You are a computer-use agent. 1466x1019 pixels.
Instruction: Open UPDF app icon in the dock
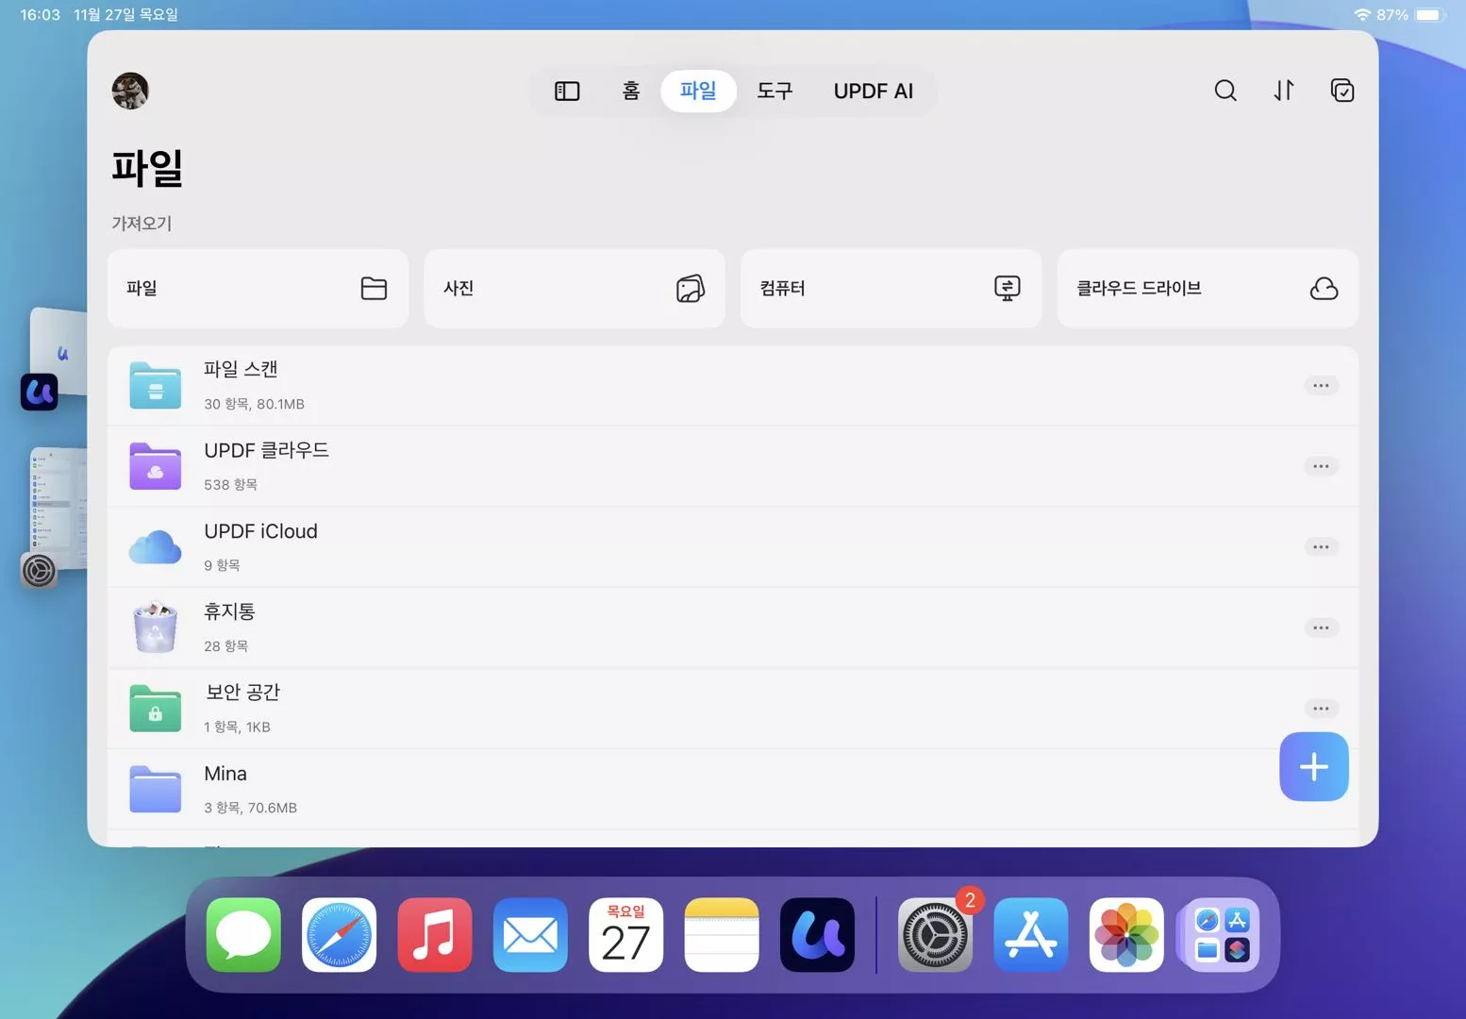(x=817, y=935)
